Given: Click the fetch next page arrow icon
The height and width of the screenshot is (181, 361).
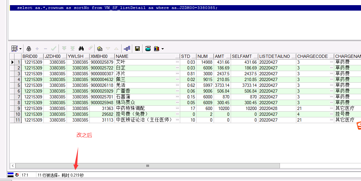Looking at the screenshot, I should click(64, 49).
